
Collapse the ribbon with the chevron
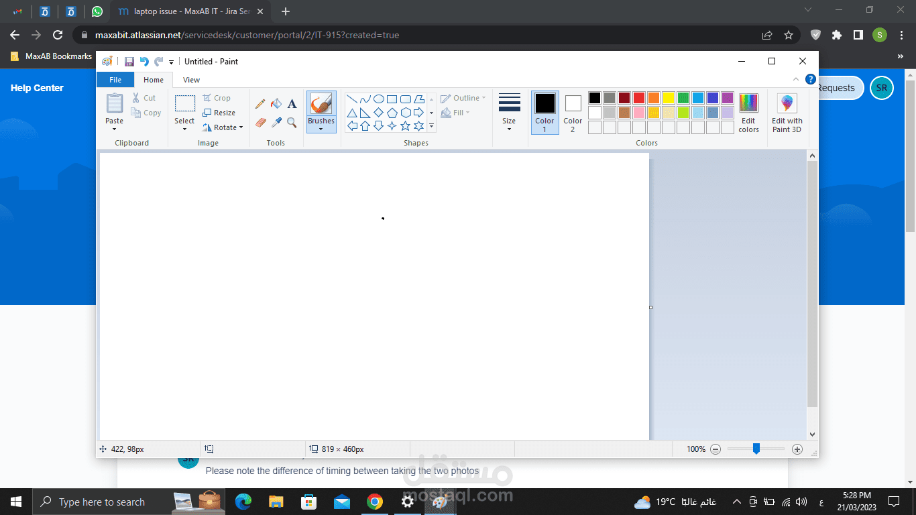coord(796,79)
